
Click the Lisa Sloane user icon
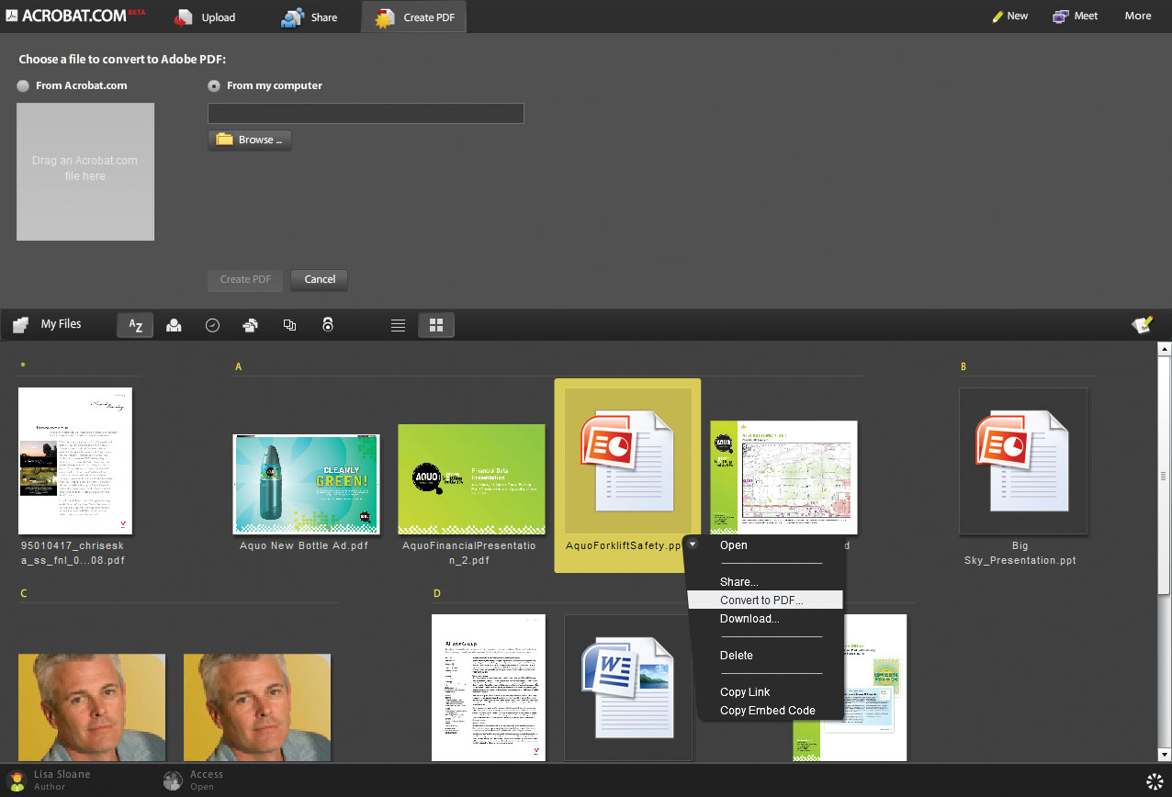pyautogui.click(x=17, y=781)
